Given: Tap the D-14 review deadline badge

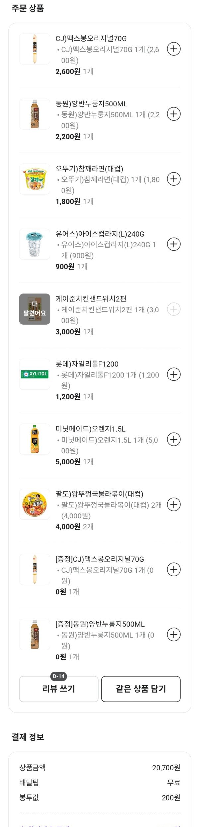Looking at the screenshot, I should (x=59, y=676).
